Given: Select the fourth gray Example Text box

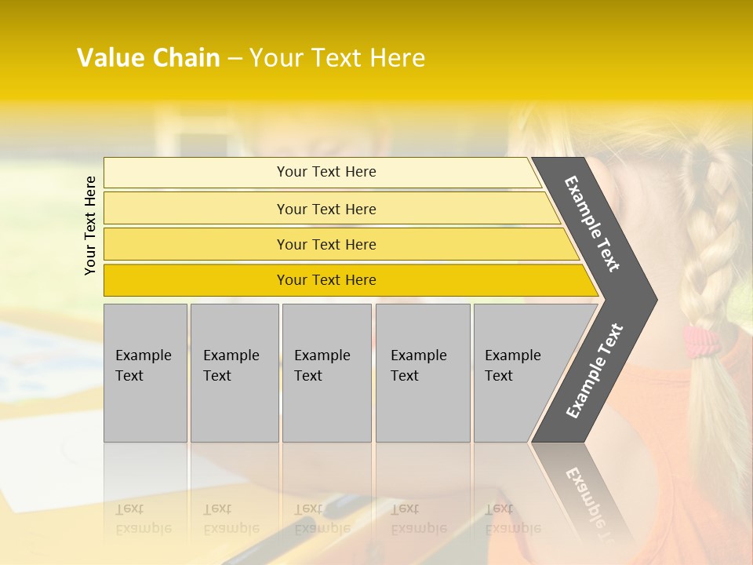Looking at the screenshot, I should point(422,373).
